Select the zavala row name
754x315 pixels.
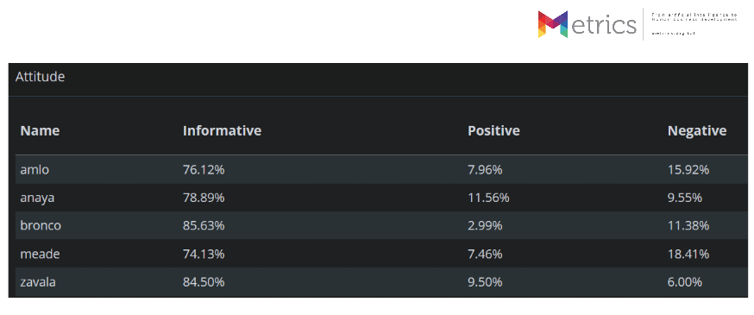38,281
